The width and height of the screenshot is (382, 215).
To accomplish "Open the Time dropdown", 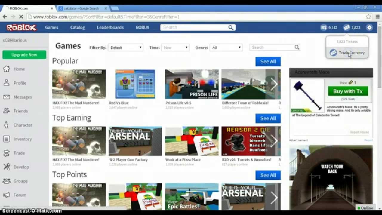I will pos(175,47).
